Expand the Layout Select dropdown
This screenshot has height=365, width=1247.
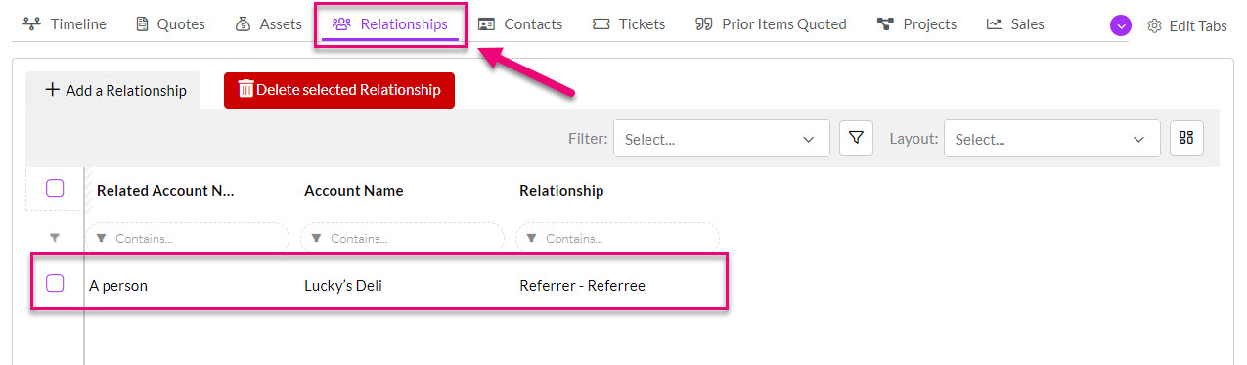[x=1051, y=138]
